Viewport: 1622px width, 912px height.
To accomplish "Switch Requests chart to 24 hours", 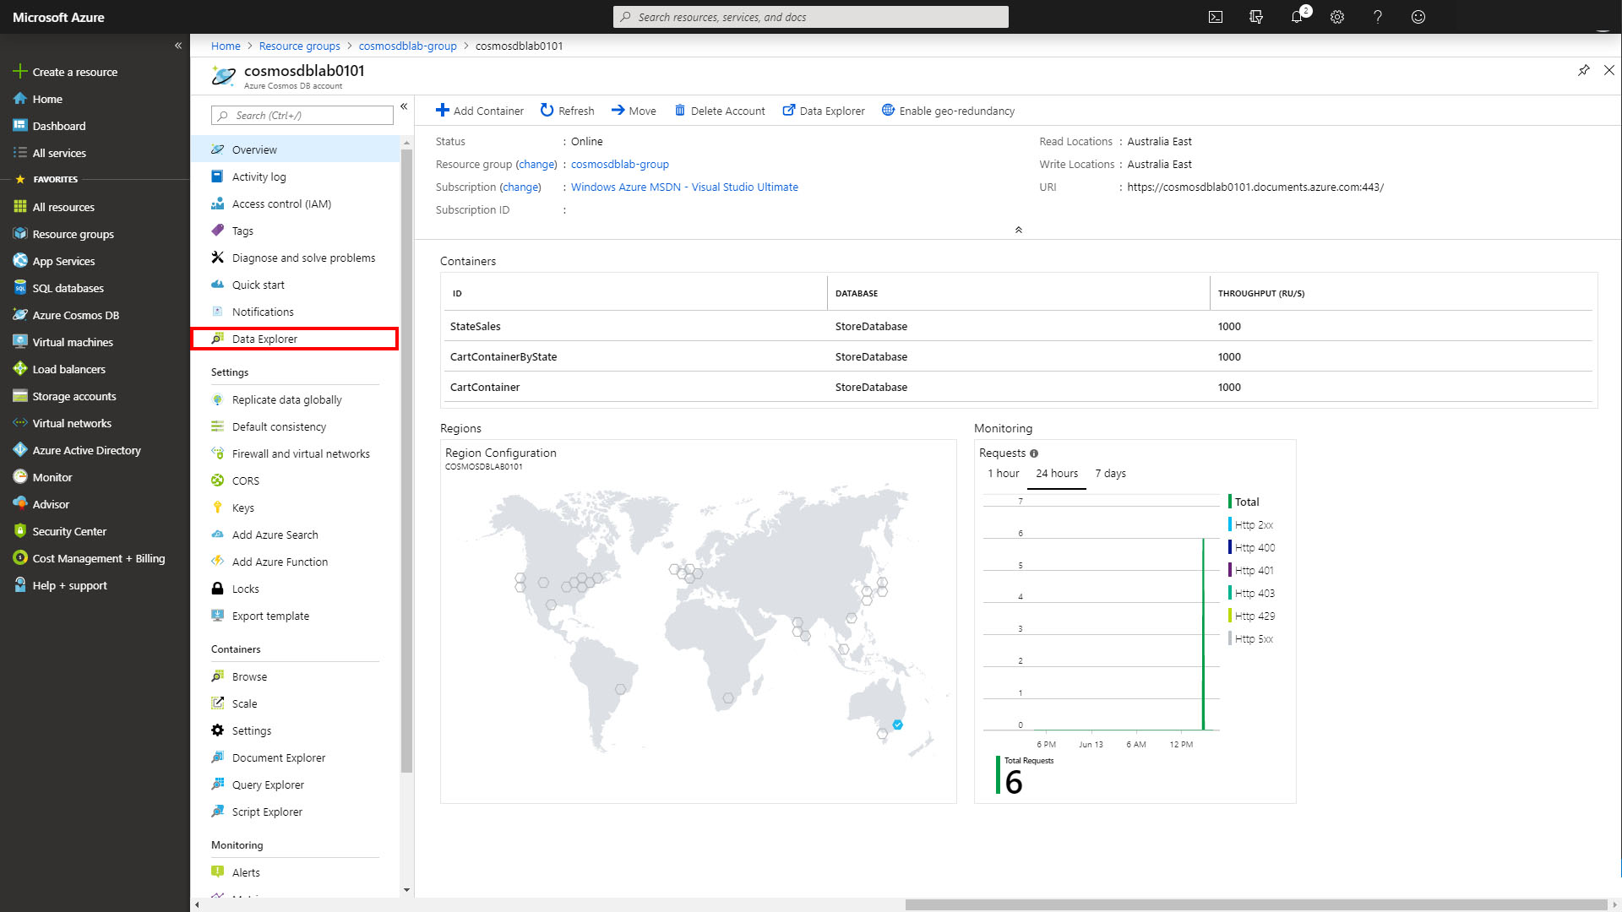I will (x=1057, y=474).
